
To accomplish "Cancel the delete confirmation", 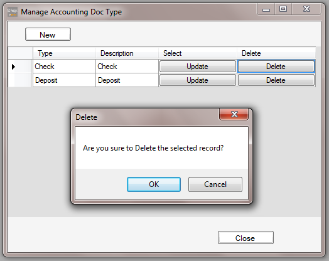I will pyautogui.click(x=215, y=184).
